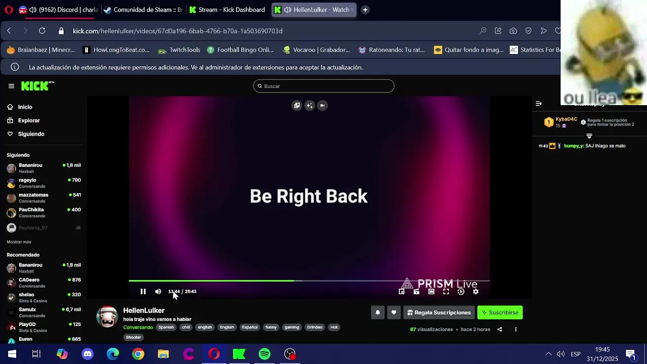Open HellenLulker channel avatar

coord(107,317)
